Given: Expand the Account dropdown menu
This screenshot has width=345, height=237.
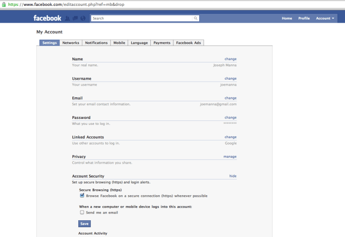Looking at the screenshot, I should (x=325, y=18).
